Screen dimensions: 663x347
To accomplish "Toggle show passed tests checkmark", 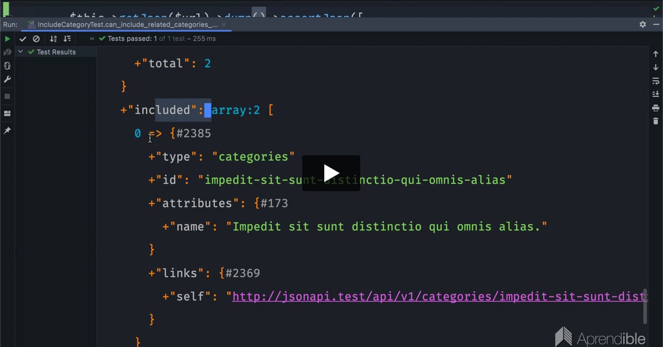I will [x=23, y=39].
